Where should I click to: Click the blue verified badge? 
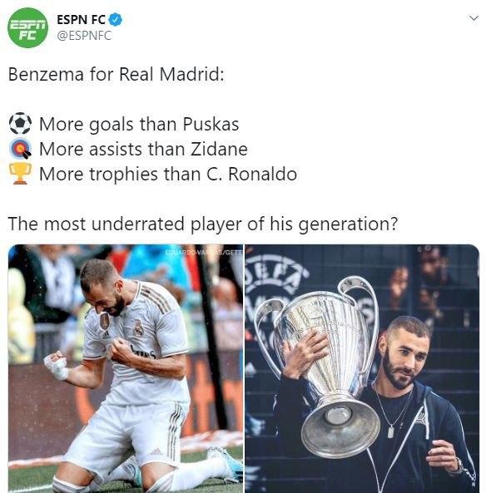coord(115,19)
